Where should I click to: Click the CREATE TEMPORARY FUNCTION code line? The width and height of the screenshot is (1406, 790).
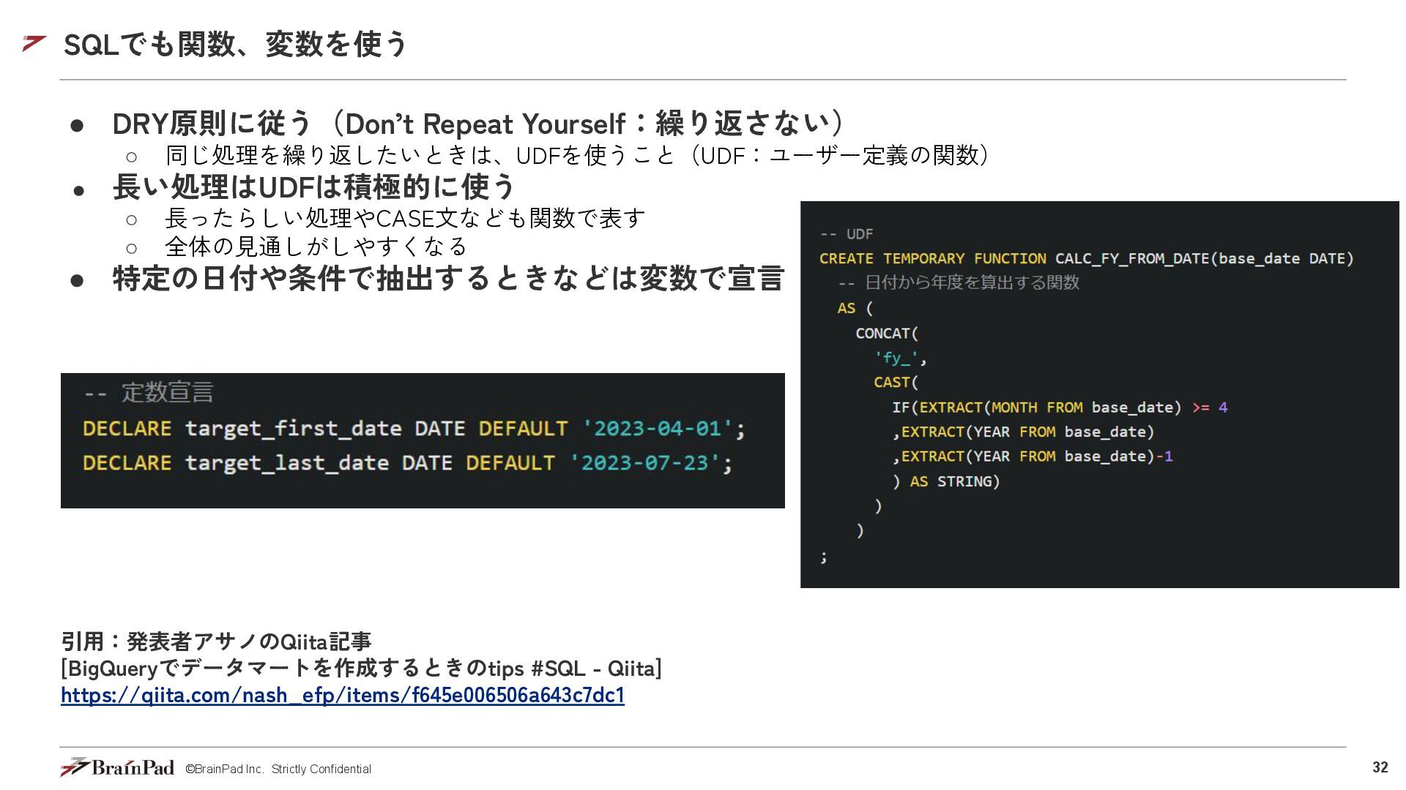(1085, 259)
